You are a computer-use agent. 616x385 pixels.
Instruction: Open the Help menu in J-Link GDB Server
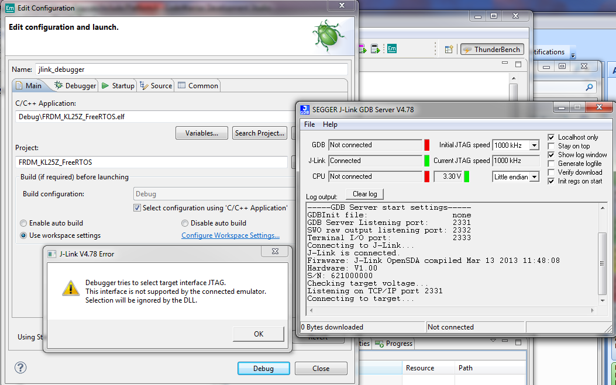(330, 124)
